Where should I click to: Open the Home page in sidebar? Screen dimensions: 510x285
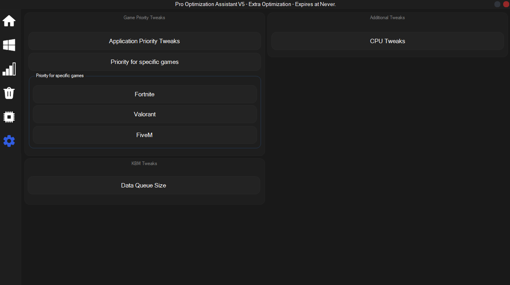9,21
